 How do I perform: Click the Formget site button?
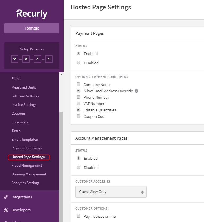coord(32,28)
